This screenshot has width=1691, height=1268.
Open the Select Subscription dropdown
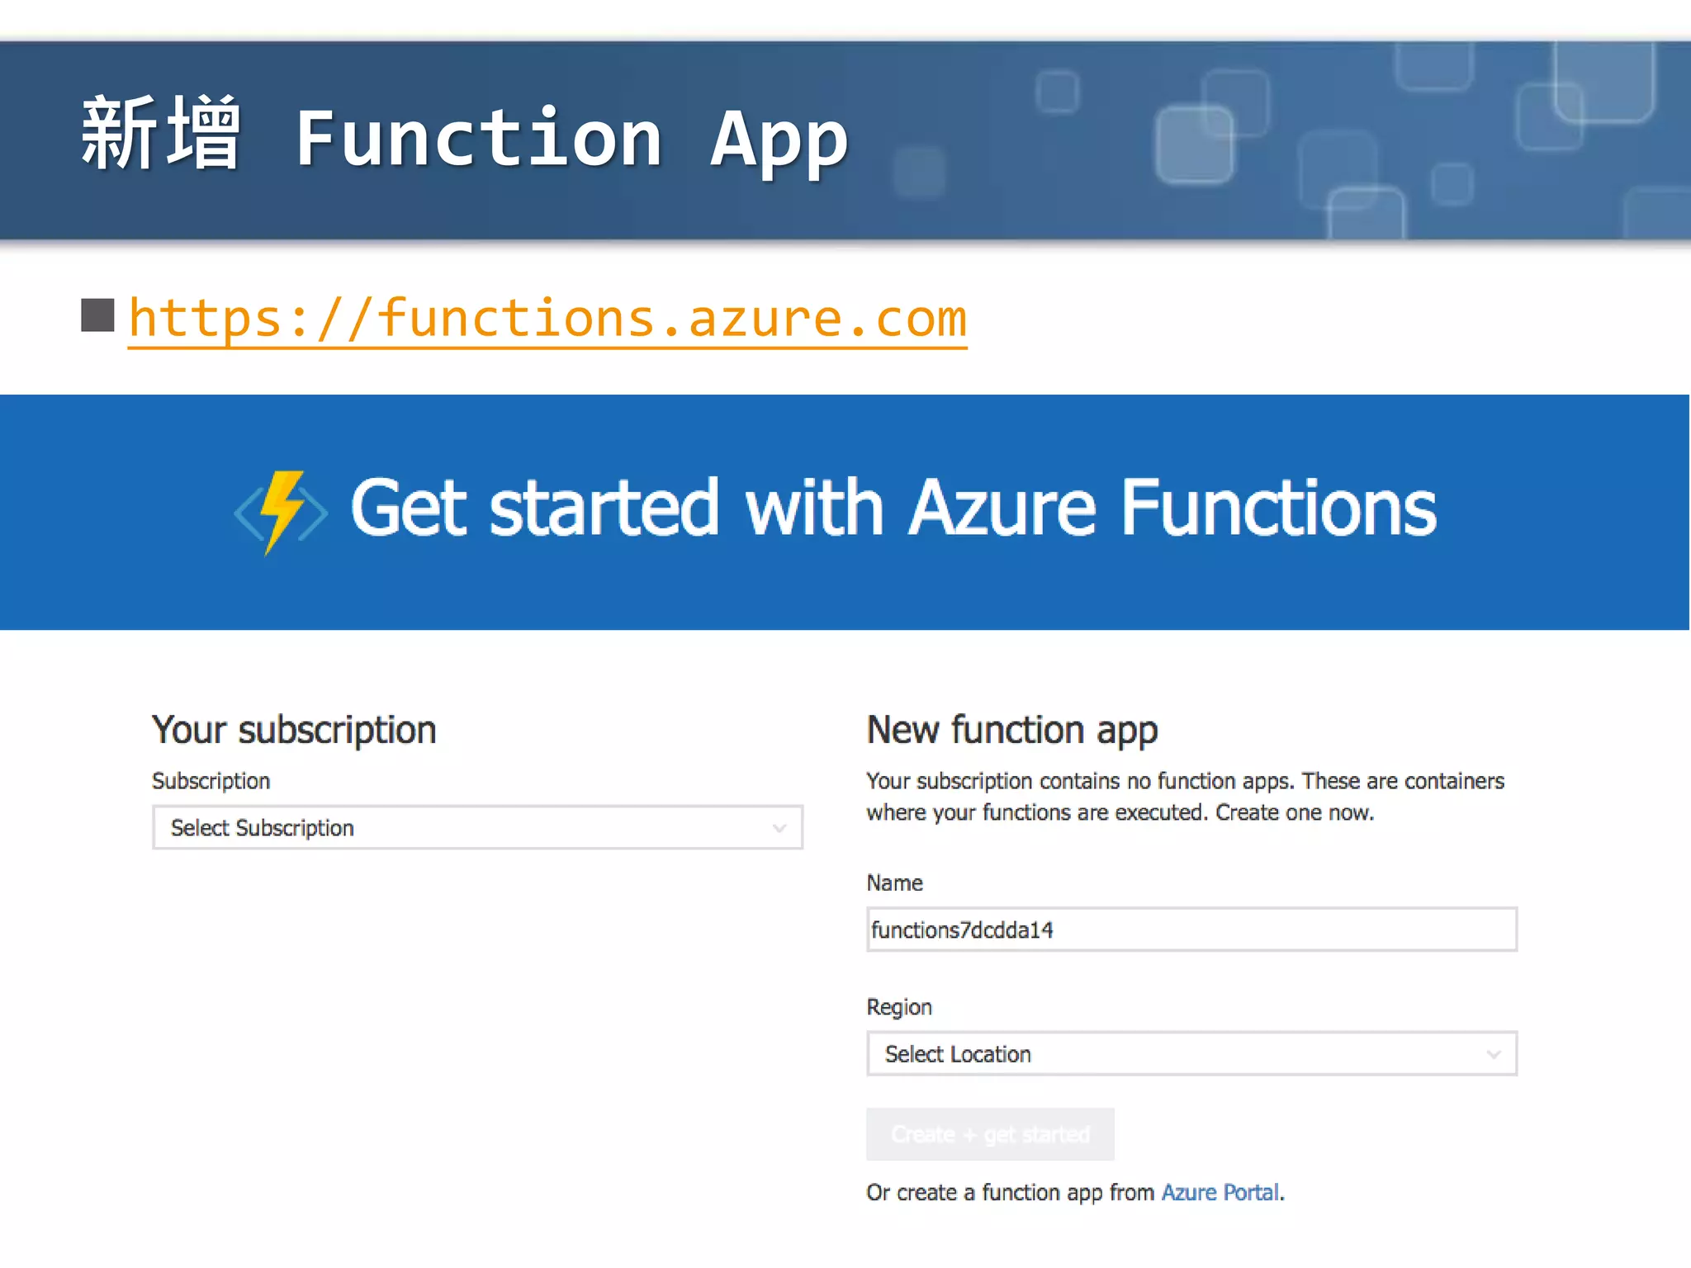click(x=477, y=827)
